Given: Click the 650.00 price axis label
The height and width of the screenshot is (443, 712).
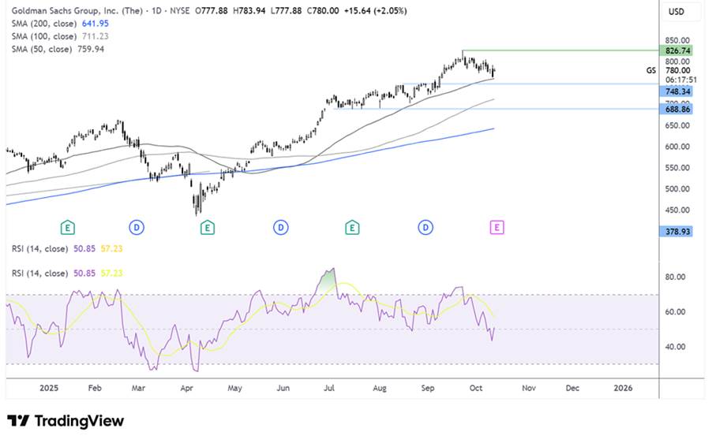Looking at the screenshot, I should 677,125.
